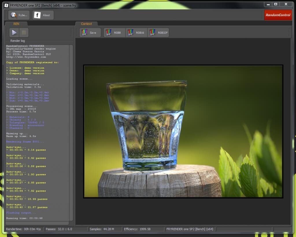296x237 pixels.
Task: Save the rendered image
Action: point(90,33)
